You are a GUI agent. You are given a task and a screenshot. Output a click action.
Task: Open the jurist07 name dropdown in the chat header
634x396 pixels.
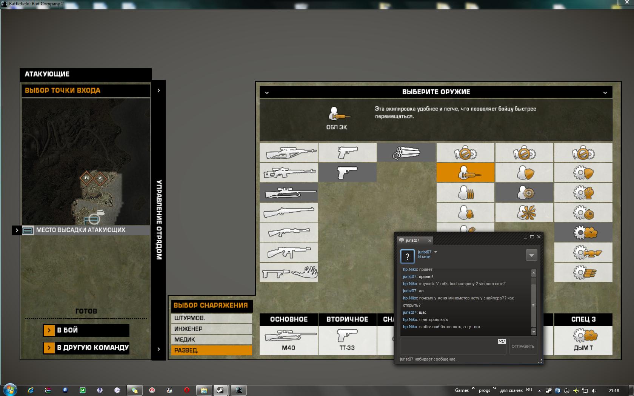435,252
